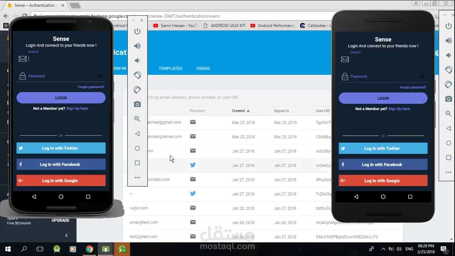
Task: Tap Log in with Twitter on right phone
Action: 383,148
